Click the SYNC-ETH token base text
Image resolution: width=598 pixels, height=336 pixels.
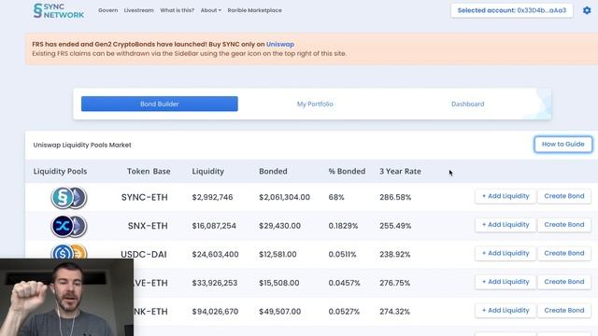(x=144, y=197)
